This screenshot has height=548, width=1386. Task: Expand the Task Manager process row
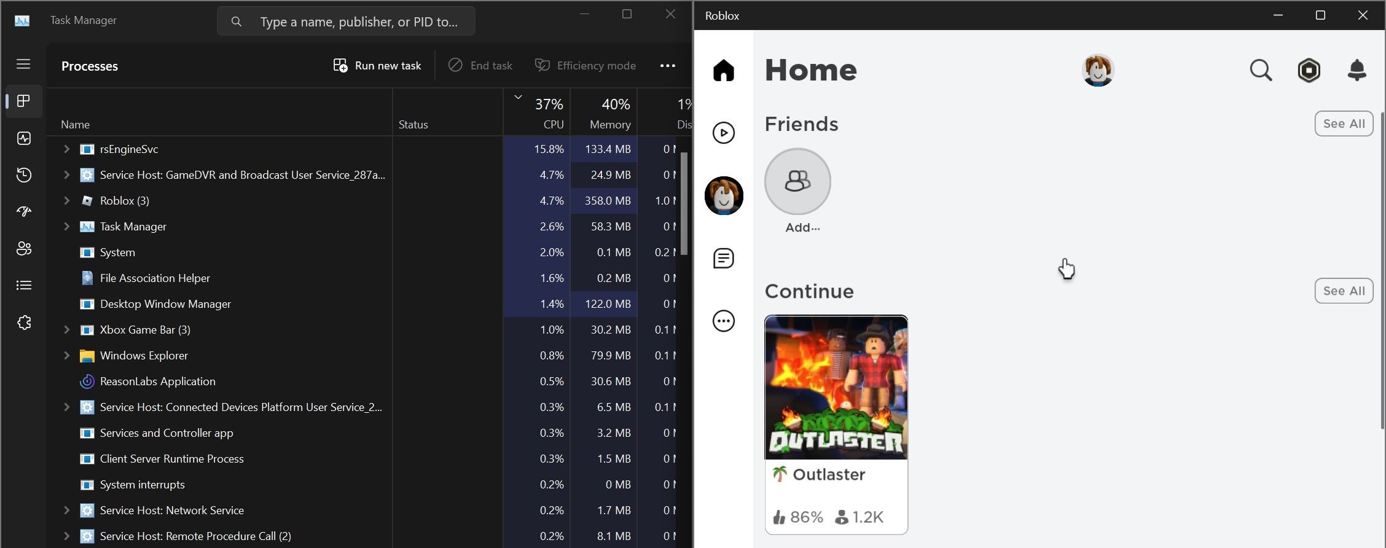[66, 227]
